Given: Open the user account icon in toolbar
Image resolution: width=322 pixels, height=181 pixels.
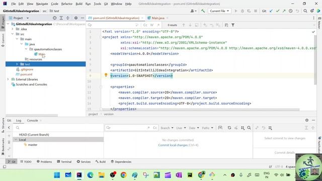Looking at the screenshot, I should coord(193,11).
